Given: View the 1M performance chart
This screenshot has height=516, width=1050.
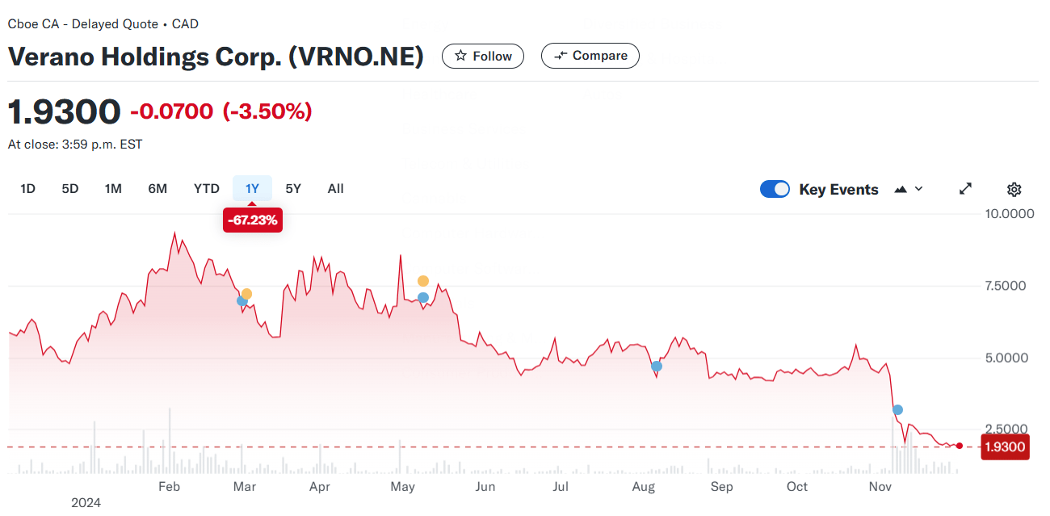Looking at the screenshot, I should (x=113, y=188).
